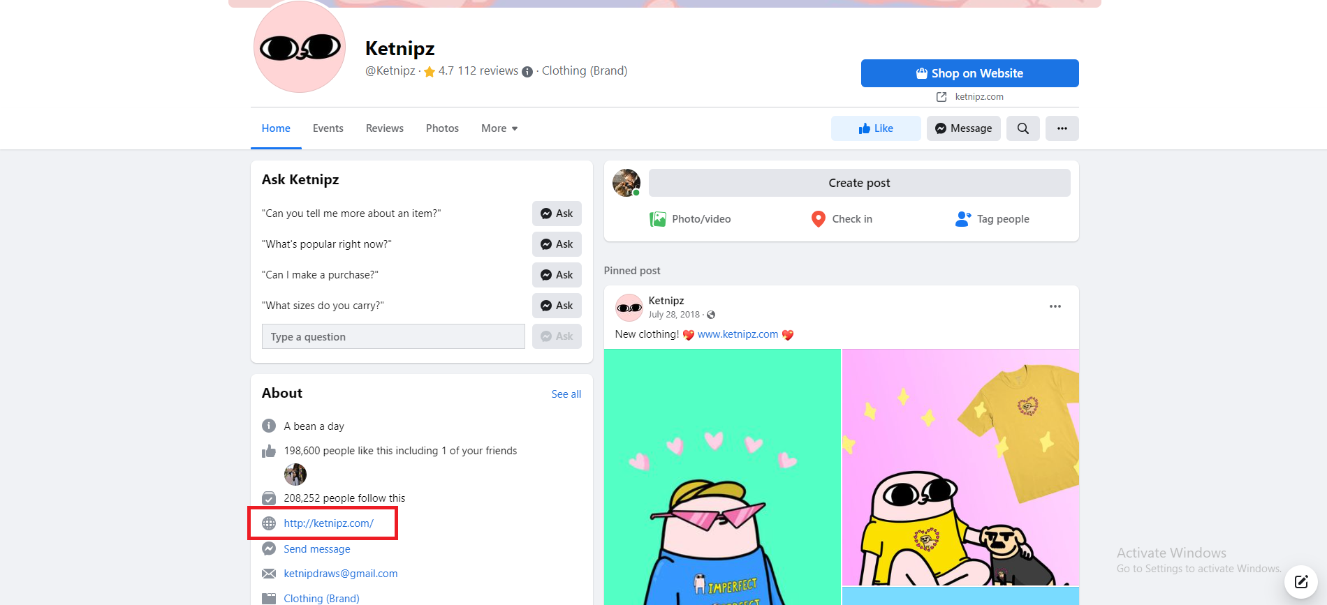Open the Photos tab
The height and width of the screenshot is (605, 1327).
[x=442, y=128]
